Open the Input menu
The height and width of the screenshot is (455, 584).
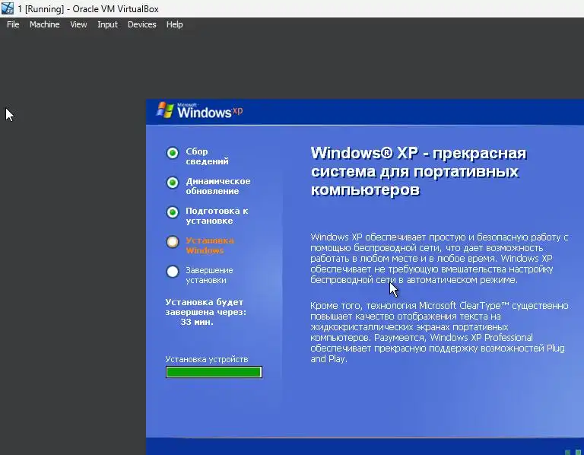(107, 24)
